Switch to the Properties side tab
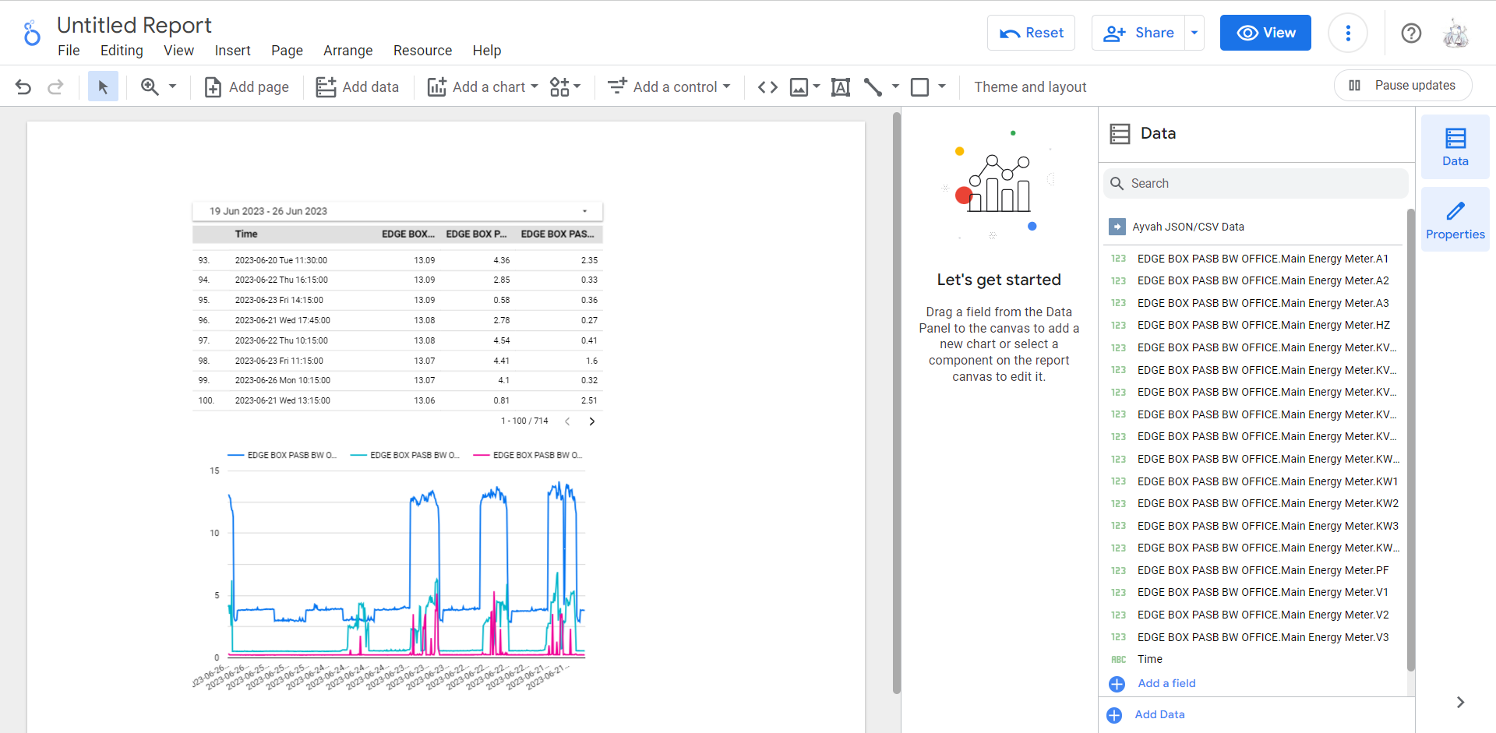This screenshot has height=733, width=1496. click(x=1455, y=220)
